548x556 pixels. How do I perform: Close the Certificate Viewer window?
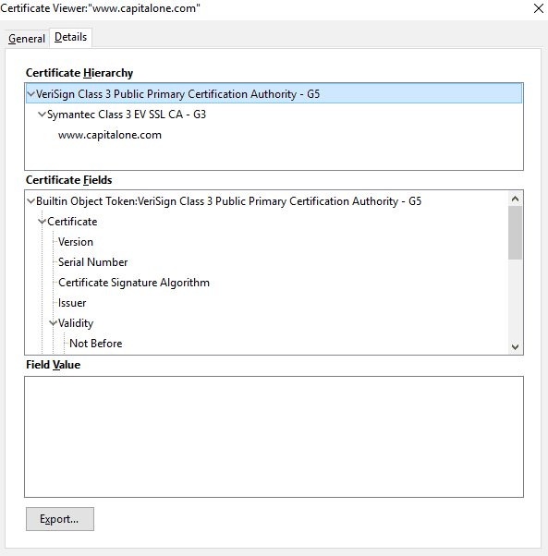tap(539, 8)
